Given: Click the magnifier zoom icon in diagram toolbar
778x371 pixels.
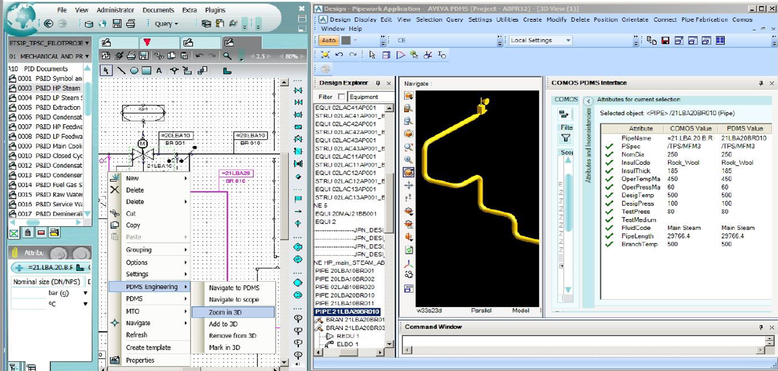Looking at the screenshot, I should coord(227,56).
